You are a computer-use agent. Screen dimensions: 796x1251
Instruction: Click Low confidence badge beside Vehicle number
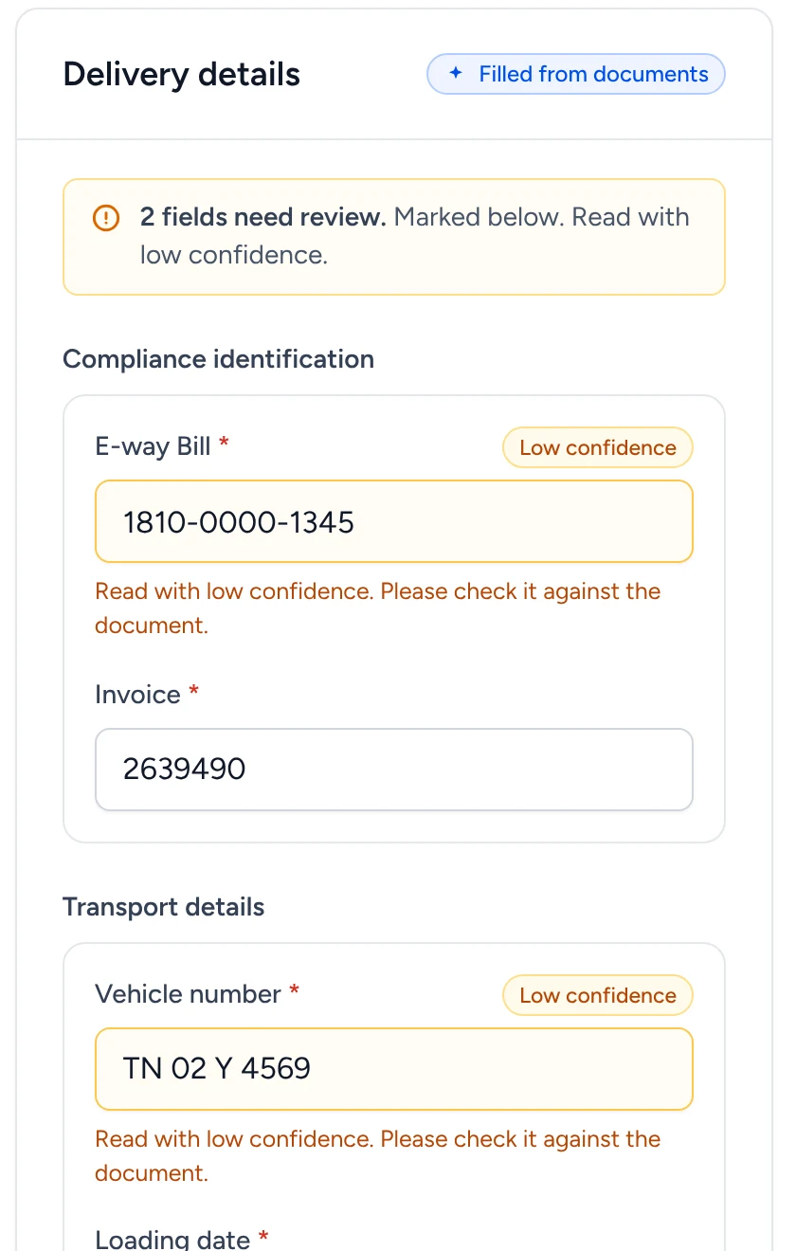[x=598, y=995]
